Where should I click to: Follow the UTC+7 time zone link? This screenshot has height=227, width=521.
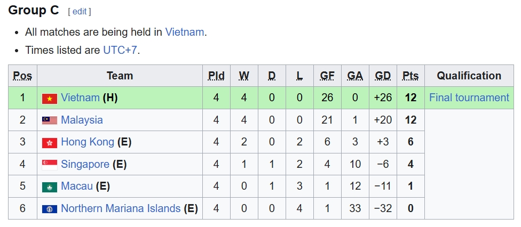(120, 50)
